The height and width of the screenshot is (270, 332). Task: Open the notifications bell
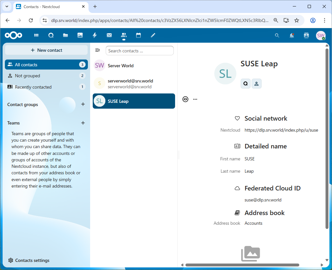pos(292,36)
